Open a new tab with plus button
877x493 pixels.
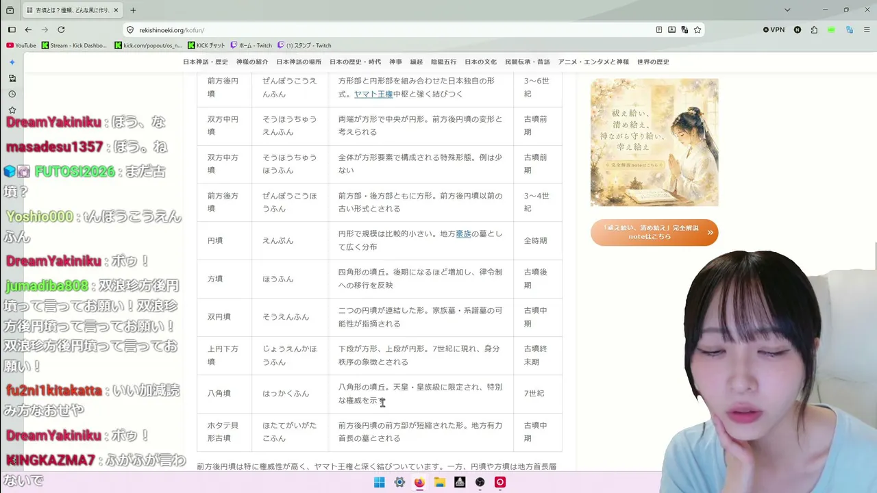[x=133, y=10]
